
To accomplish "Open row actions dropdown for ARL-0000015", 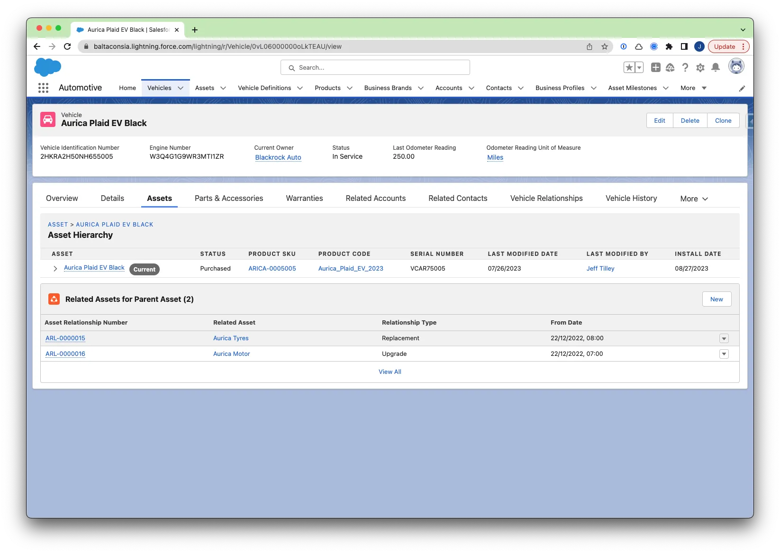I will 724,338.
